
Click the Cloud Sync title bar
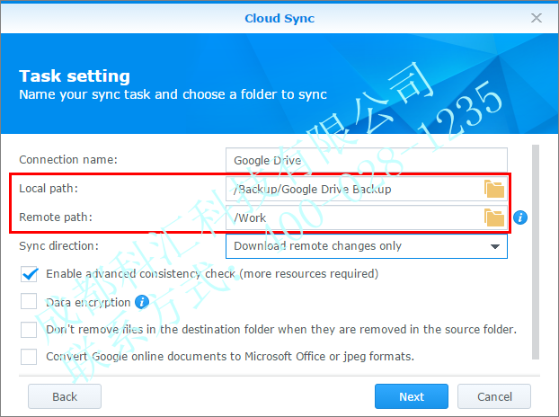click(279, 18)
